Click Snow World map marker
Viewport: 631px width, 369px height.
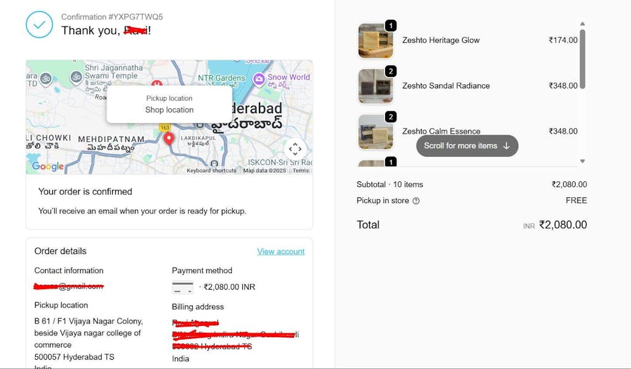pyautogui.click(x=259, y=79)
